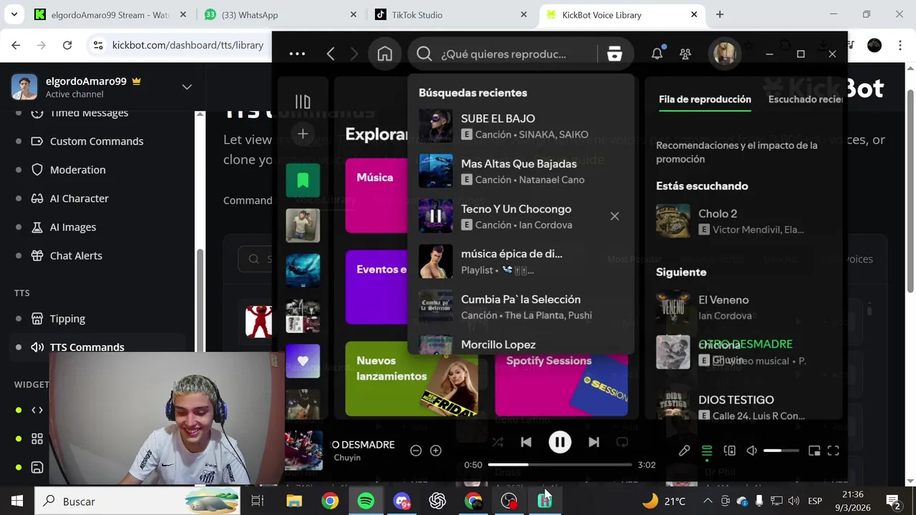The image size is (916, 515).
Task: Skip to previous track
Action: 526,442
